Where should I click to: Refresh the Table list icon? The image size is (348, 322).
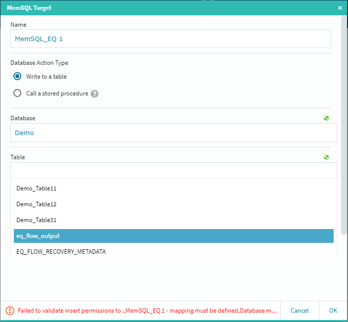pyautogui.click(x=326, y=157)
